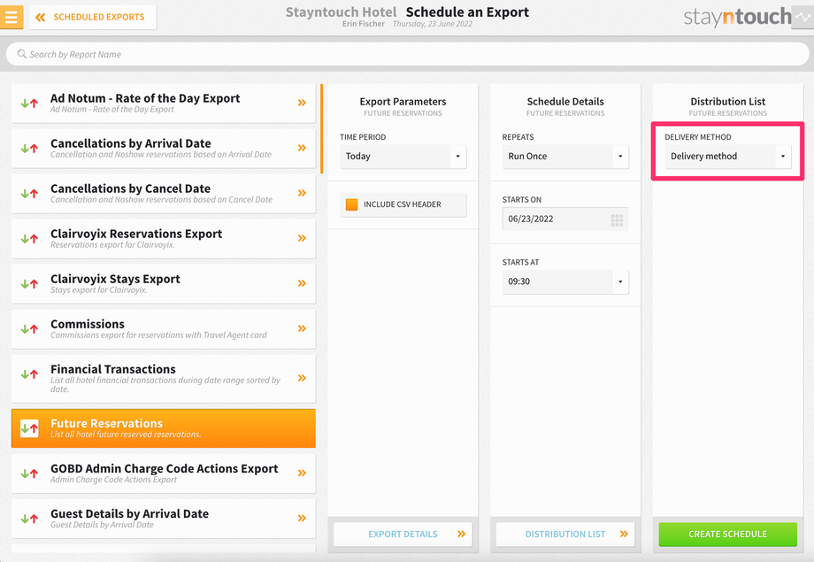This screenshot has width=814, height=562.
Task: Open the Repeats dropdown showing Run Once
Action: coord(565,157)
